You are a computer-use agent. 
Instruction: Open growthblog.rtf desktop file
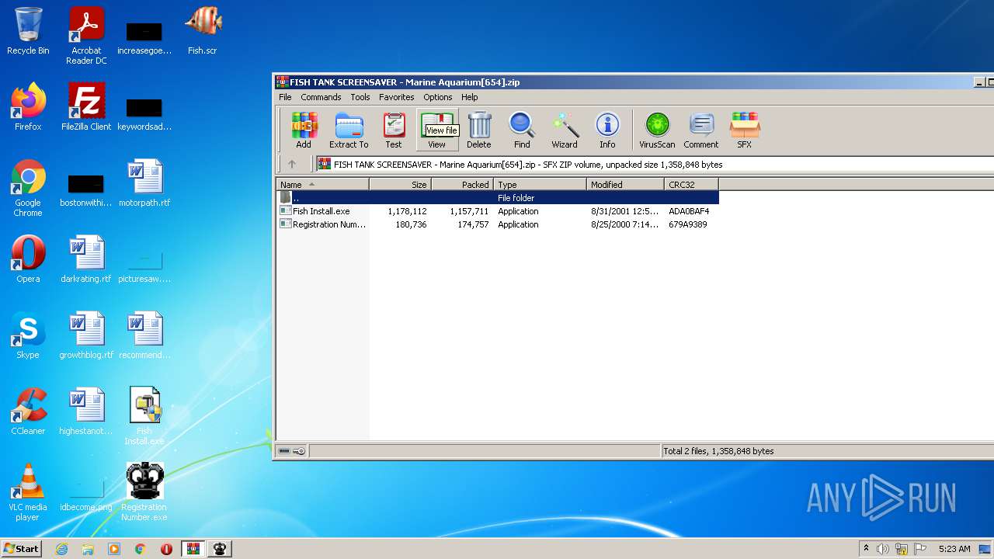86,335
